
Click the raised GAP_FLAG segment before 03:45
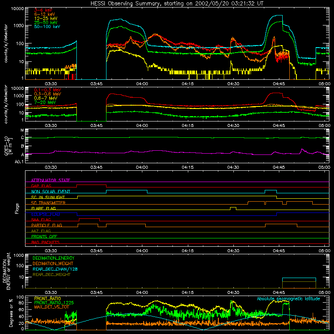(x=91, y=185)
